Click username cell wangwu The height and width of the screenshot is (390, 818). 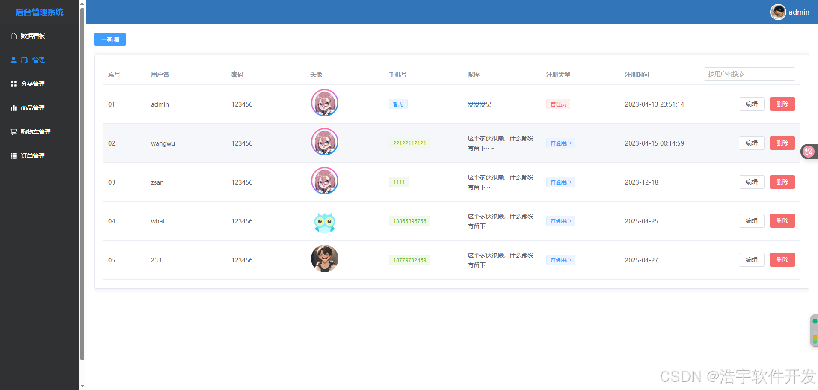coord(163,143)
